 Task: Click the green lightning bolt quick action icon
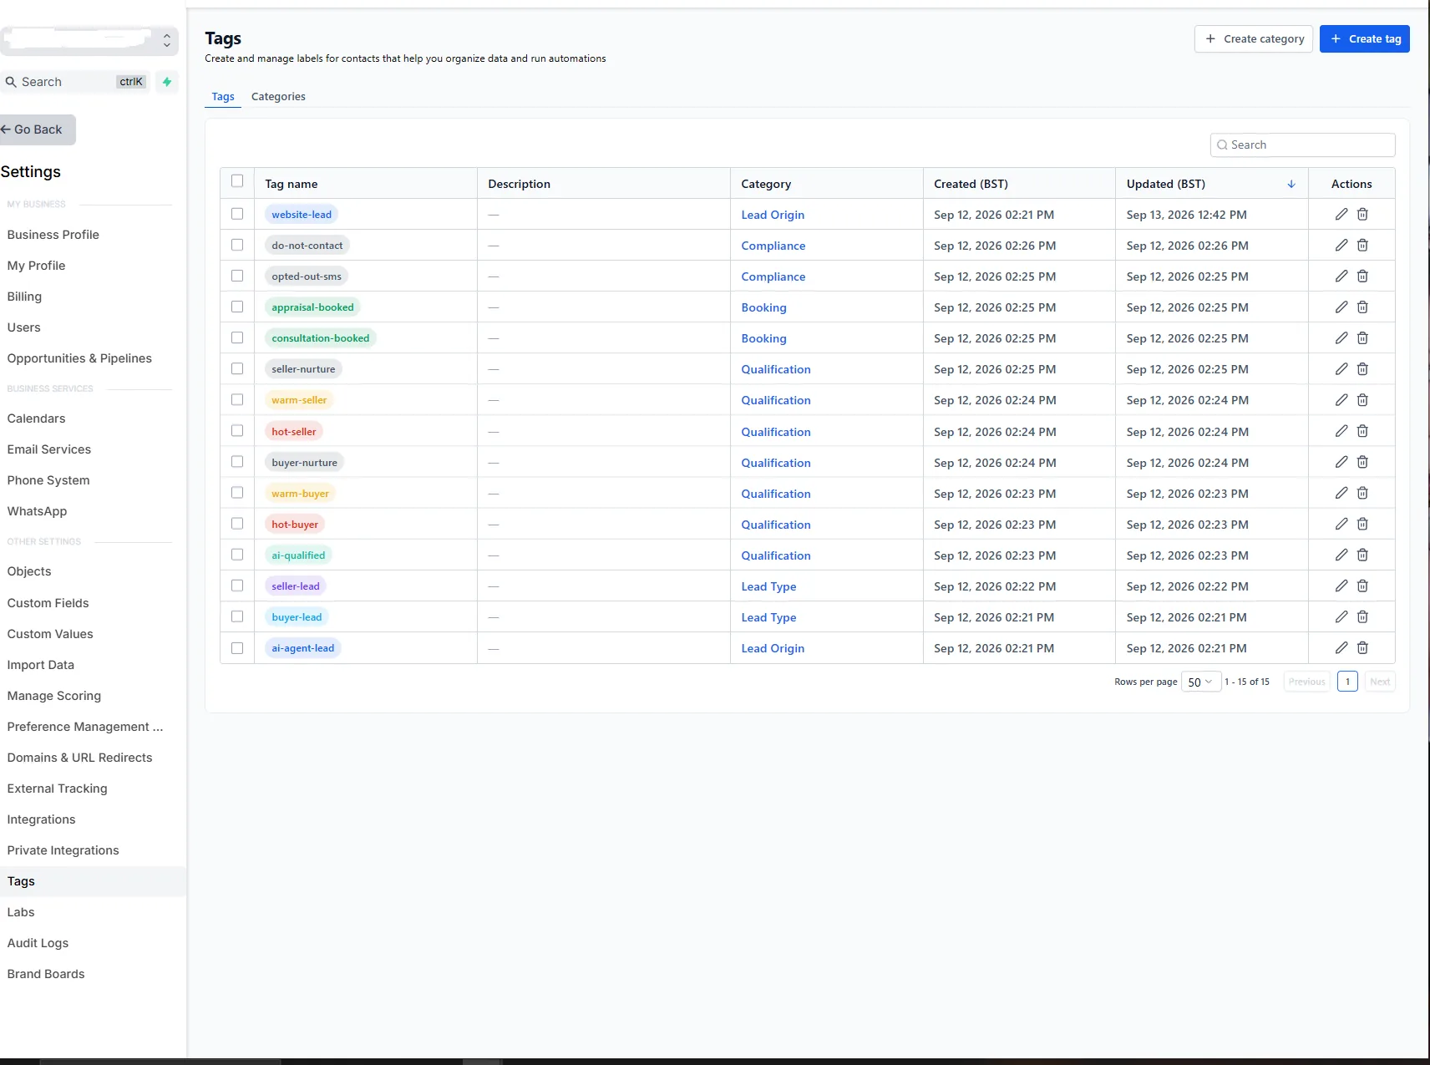tap(167, 82)
